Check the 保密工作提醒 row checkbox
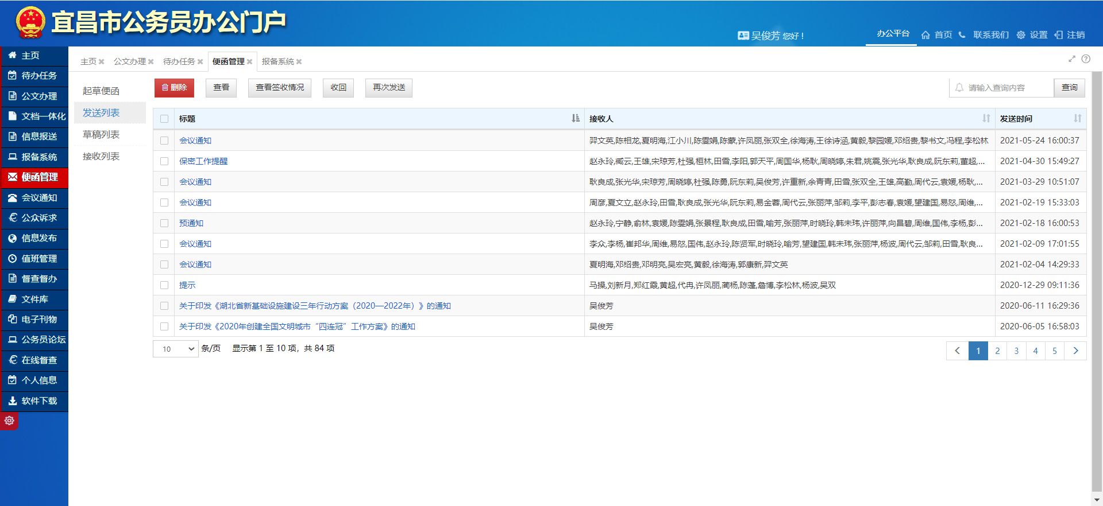The height and width of the screenshot is (506, 1103). pyautogui.click(x=164, y=161)
